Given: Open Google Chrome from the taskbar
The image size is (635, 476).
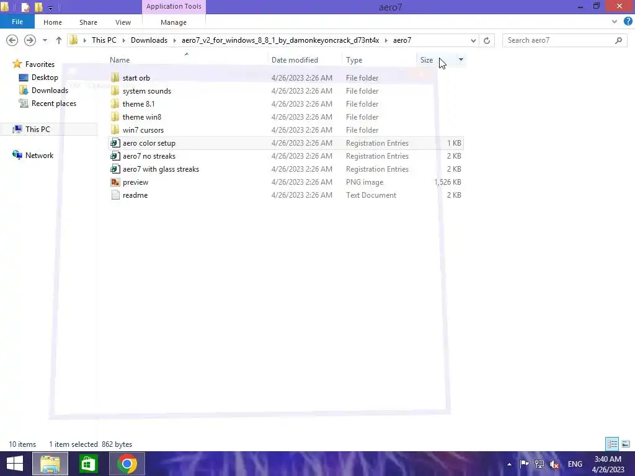Looking at the screenshot, I should point(127,464).
